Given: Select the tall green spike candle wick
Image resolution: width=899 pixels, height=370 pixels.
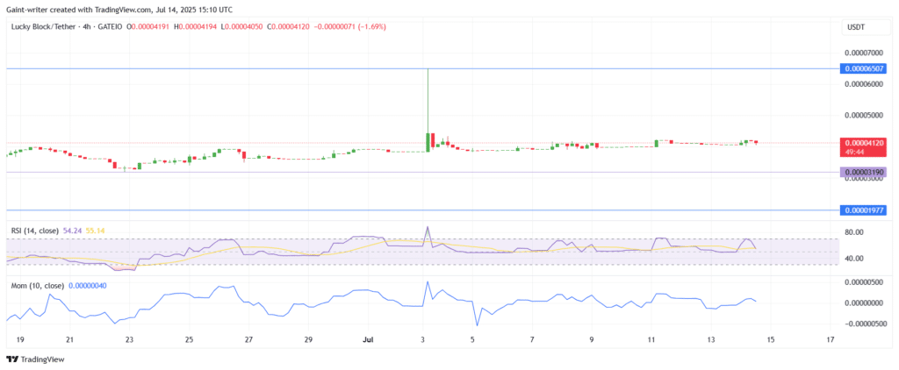Looking at the screenshot, I should pos(428,101).
